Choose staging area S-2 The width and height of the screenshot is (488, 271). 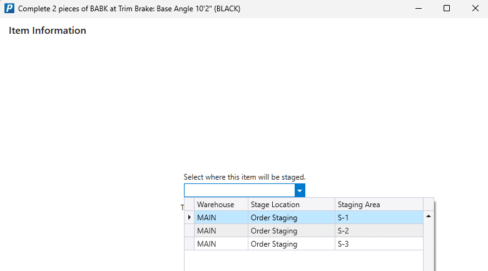379,231
